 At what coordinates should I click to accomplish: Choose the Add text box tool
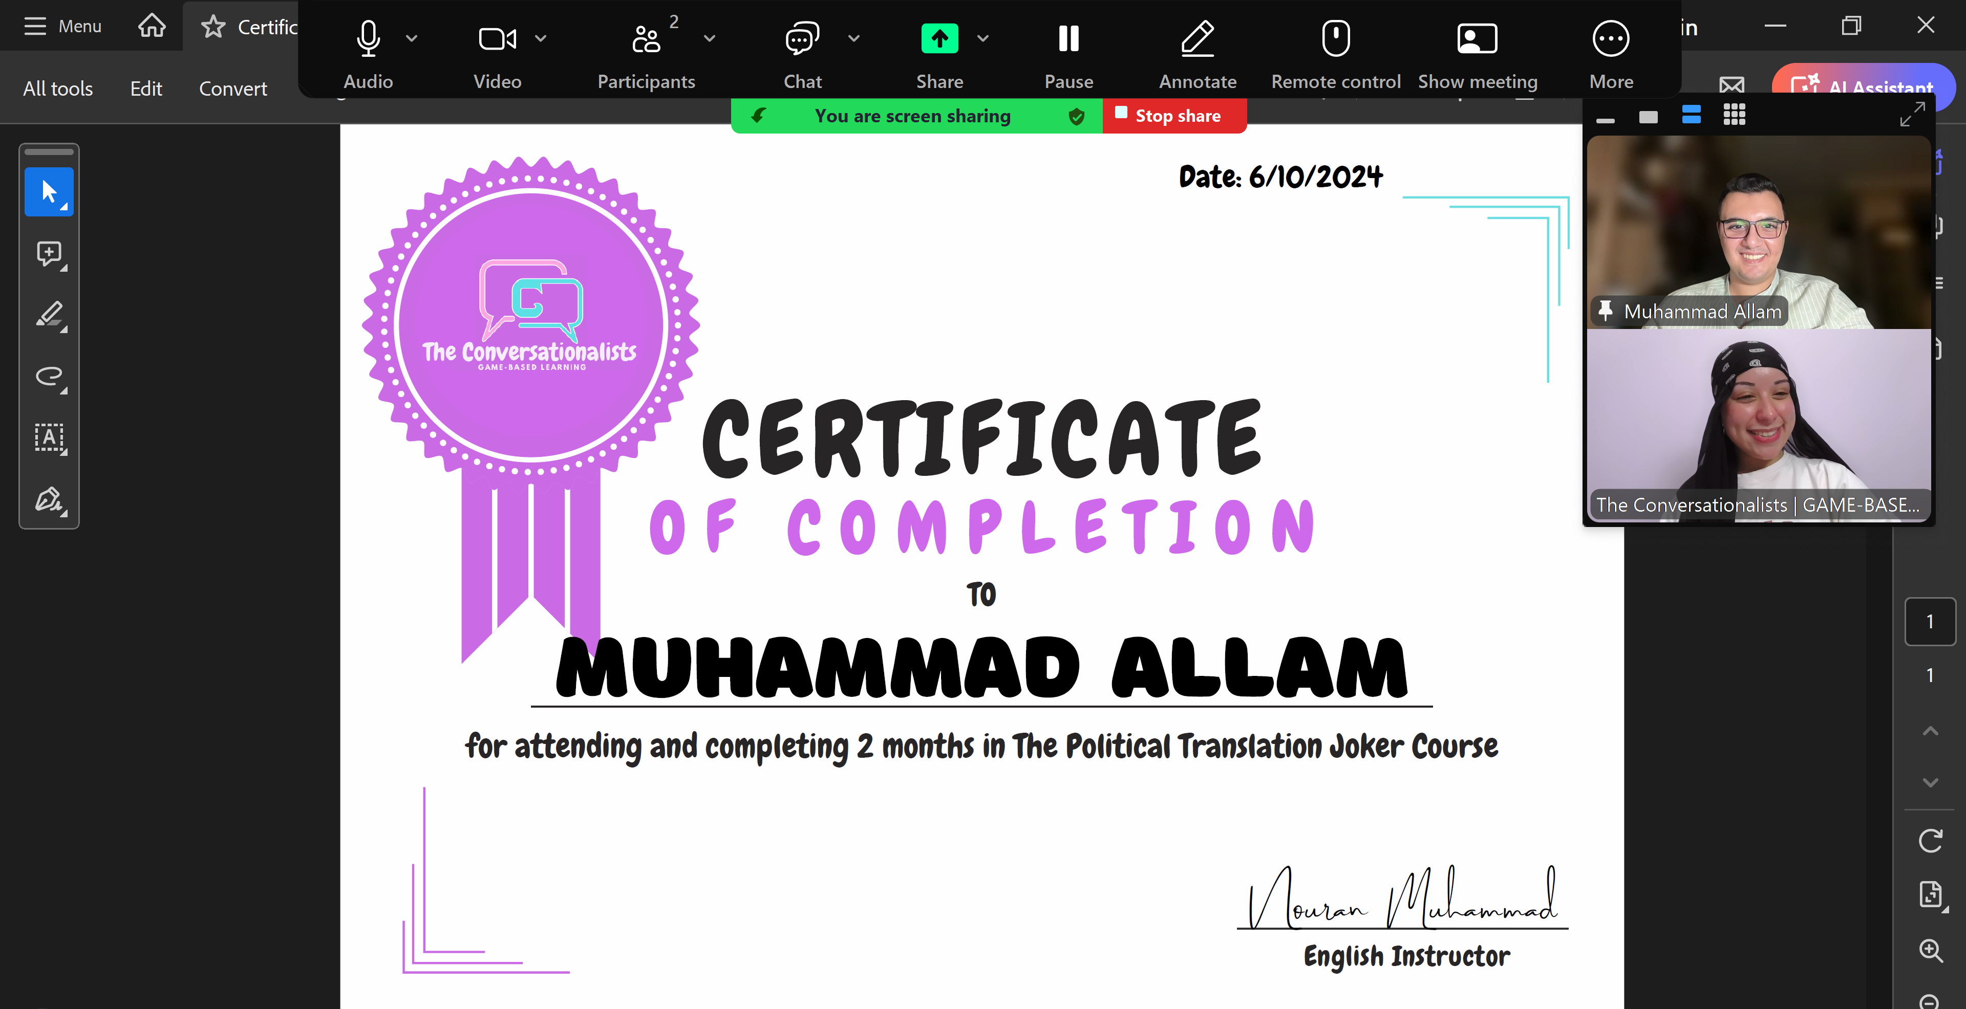(x=50, y=438)
